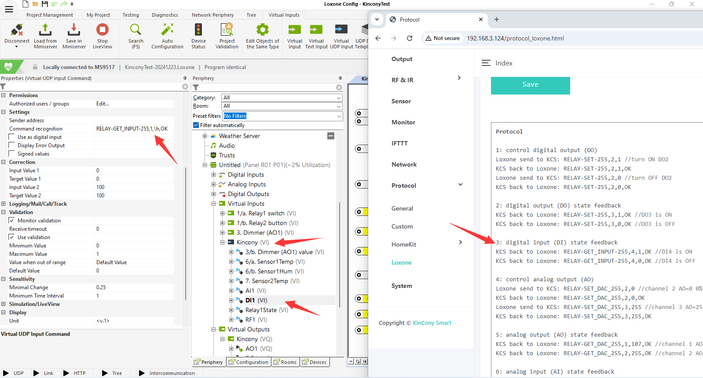Image resolution: width=703 pixels, height=378 pixels.
Task: Reload the browser page
Action: pos(410,38)
